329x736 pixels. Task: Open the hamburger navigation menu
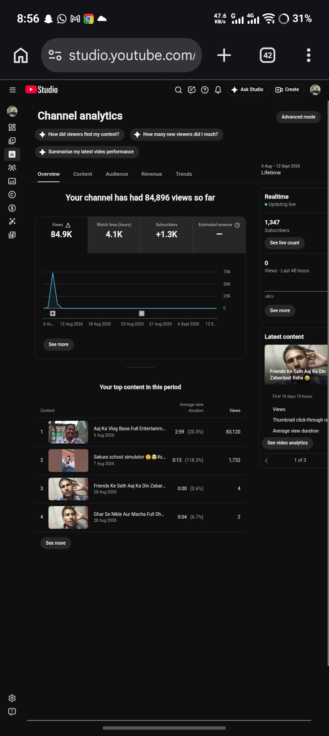[12, 90]
